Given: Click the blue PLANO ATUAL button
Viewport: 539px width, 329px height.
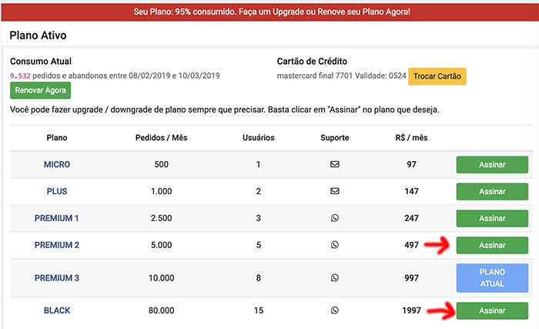Looking at the screenshot, I should pyautogui.click(x=492, y=277).
